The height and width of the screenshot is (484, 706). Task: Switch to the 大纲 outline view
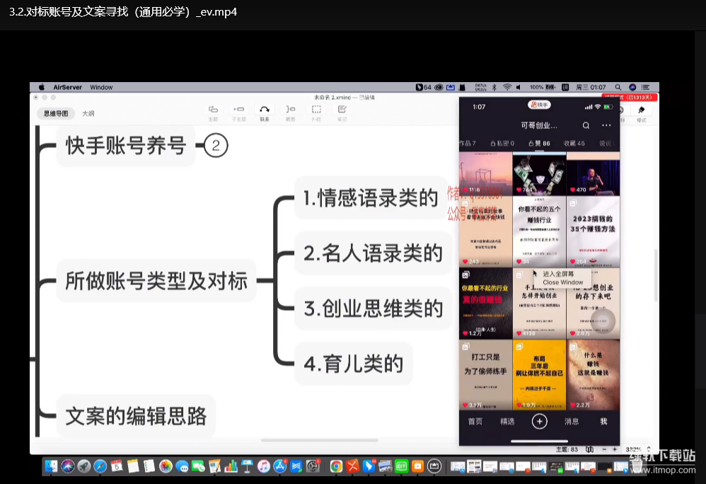pyautogui.click(x=88, y=113)
